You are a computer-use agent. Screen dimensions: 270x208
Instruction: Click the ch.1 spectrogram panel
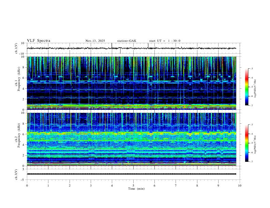click(x=131, y=83)
